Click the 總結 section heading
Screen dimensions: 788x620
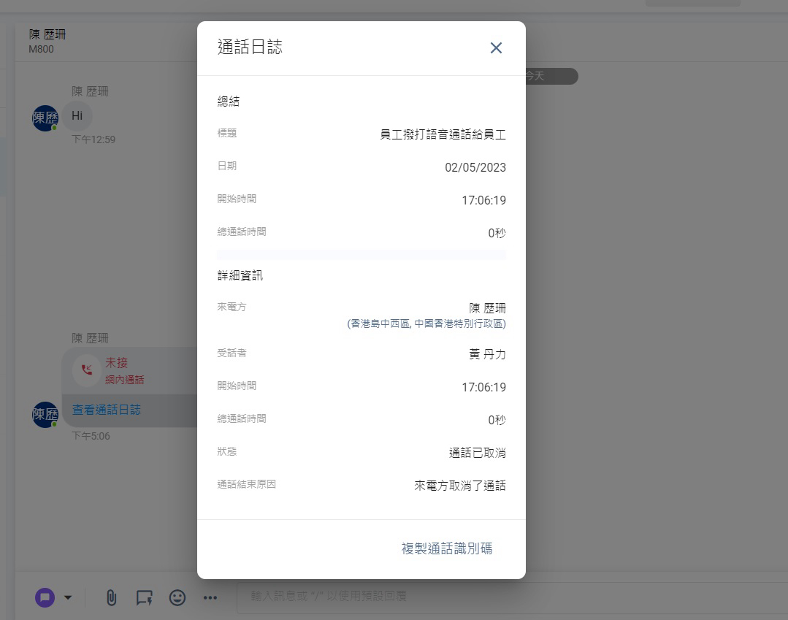[229, 101]
